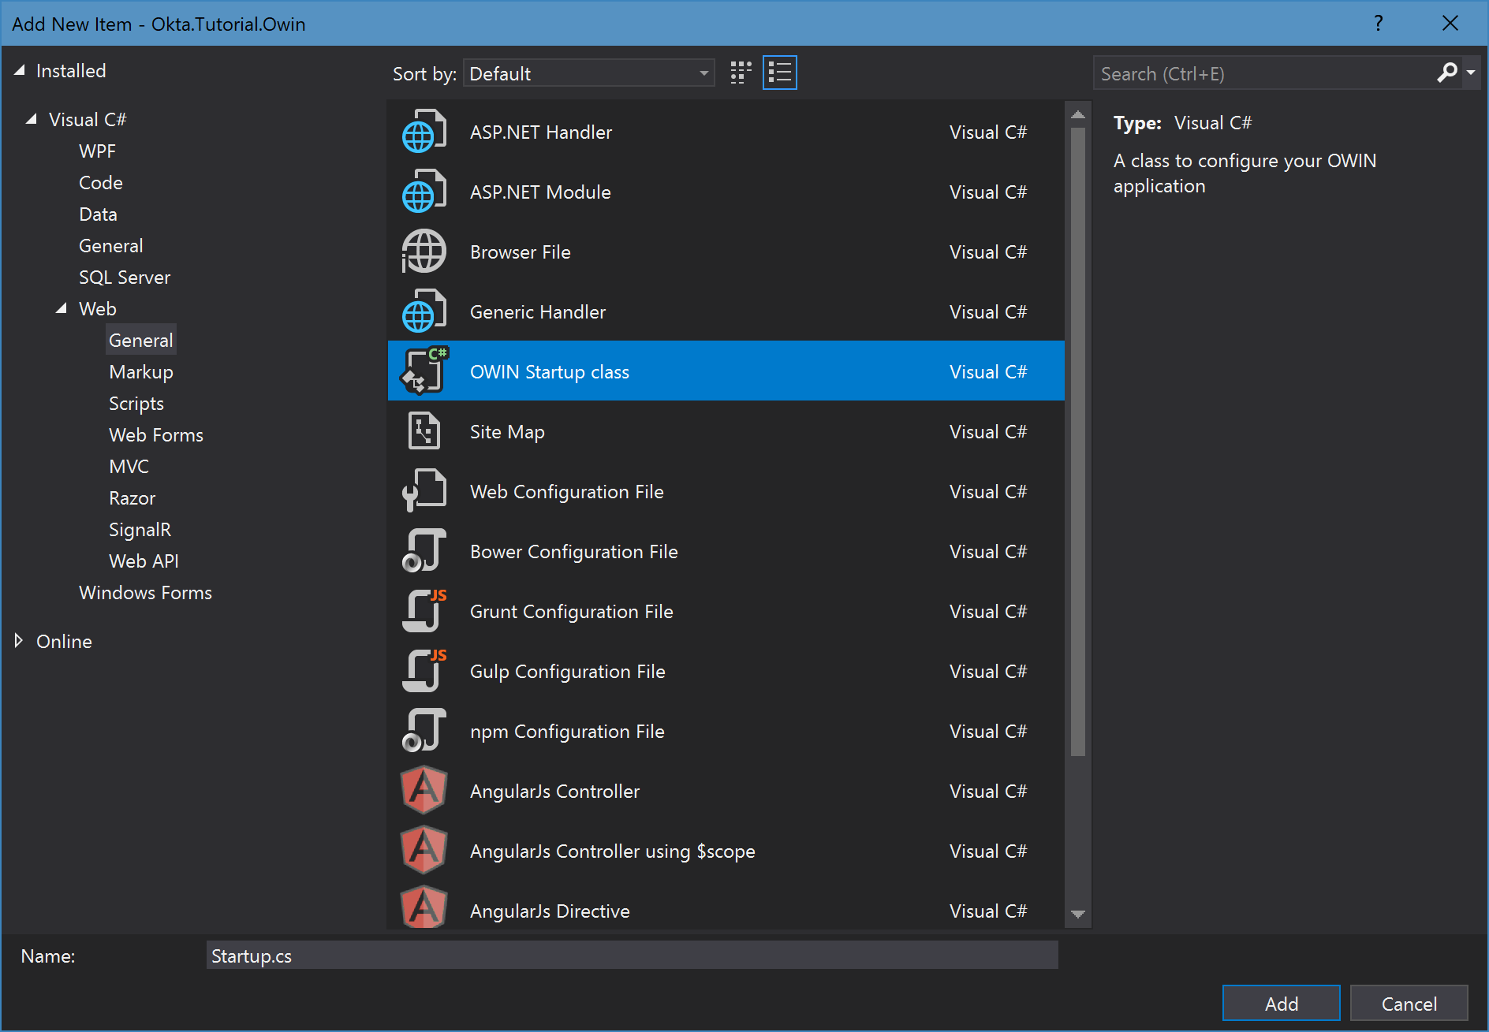This screenshot has width=1489, height=1032.
Task: Click the Site Map template icon
Action: (424, 432)
